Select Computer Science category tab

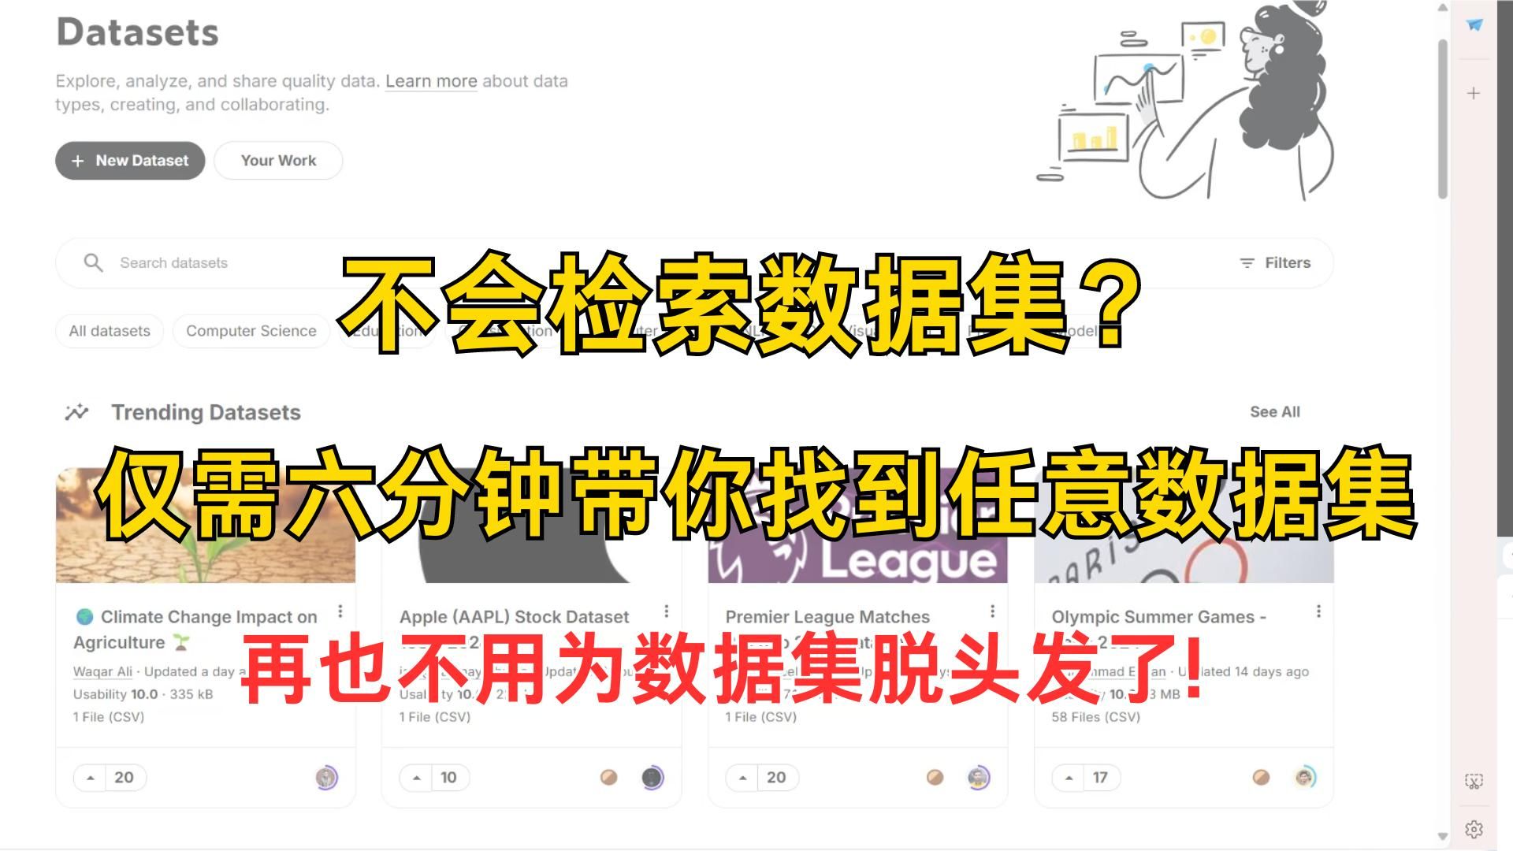point(251,330)
